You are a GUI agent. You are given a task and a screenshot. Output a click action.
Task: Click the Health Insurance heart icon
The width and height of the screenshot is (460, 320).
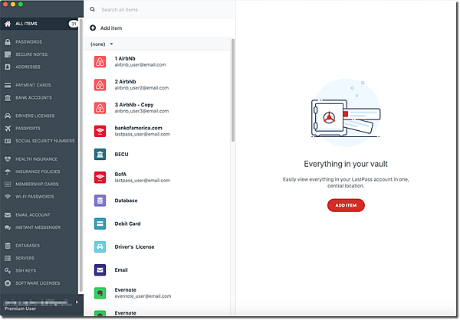click(x=8, y=159)
